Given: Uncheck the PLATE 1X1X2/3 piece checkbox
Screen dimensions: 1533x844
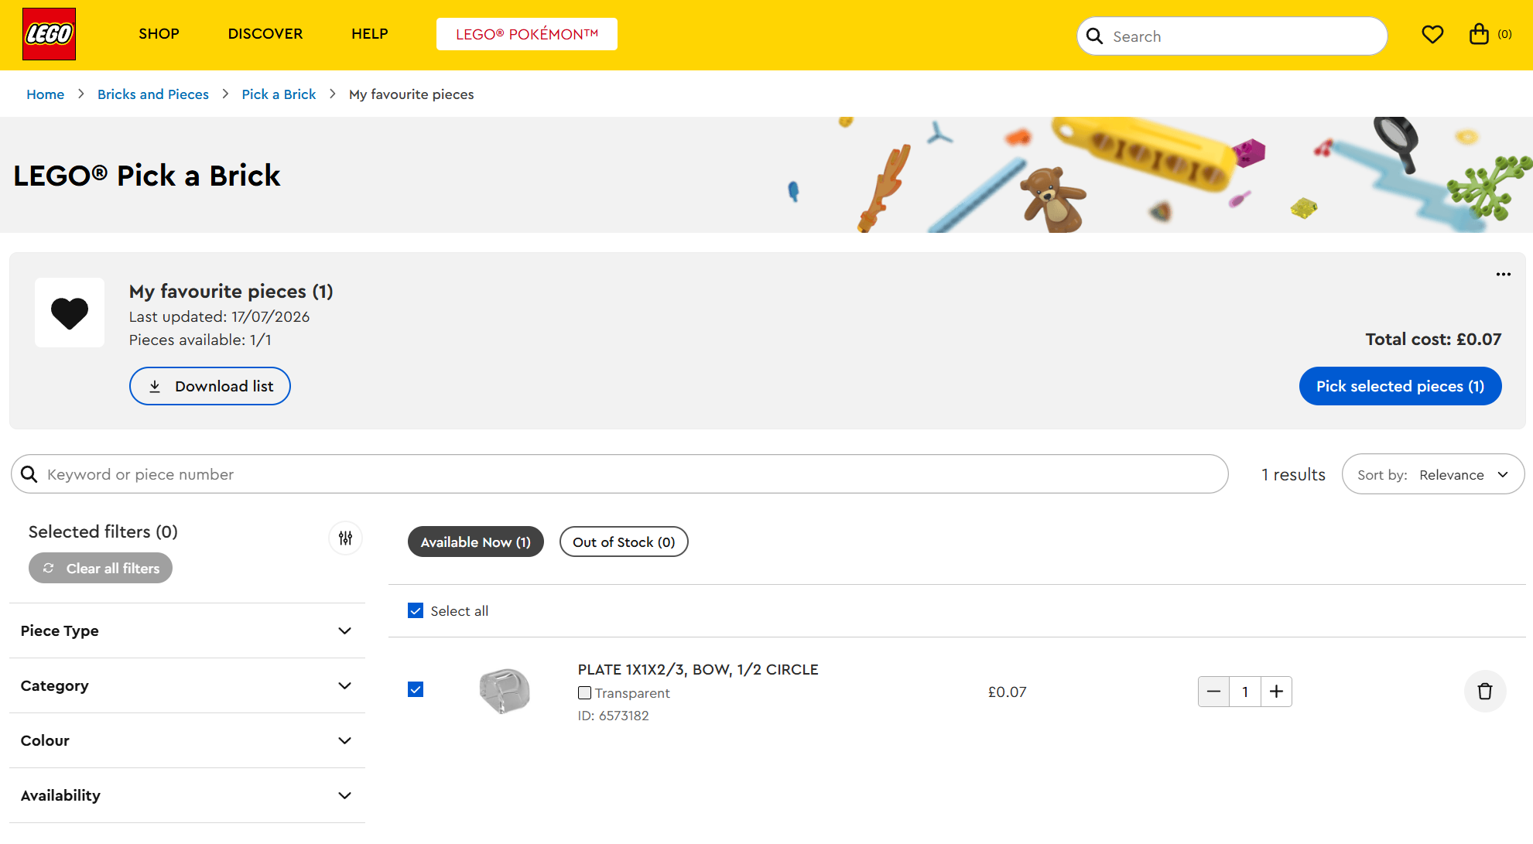Looking at the screenshot, I should pyautogui.click(x=416, y=689).
